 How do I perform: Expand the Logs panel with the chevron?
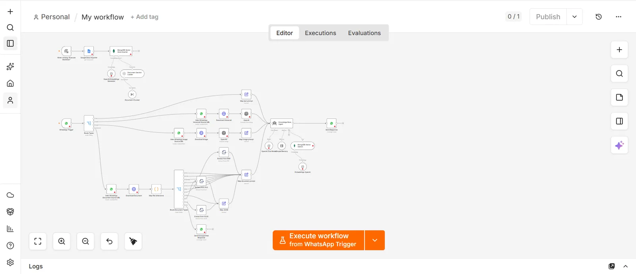click(626, 266)
